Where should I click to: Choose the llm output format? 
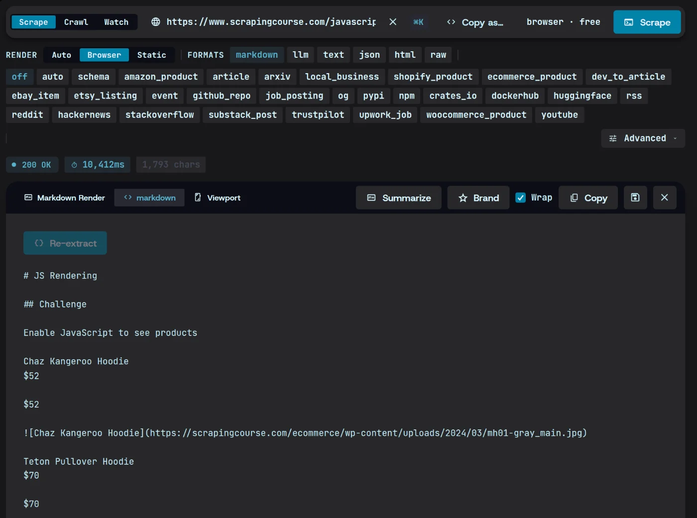coord(301,55)
